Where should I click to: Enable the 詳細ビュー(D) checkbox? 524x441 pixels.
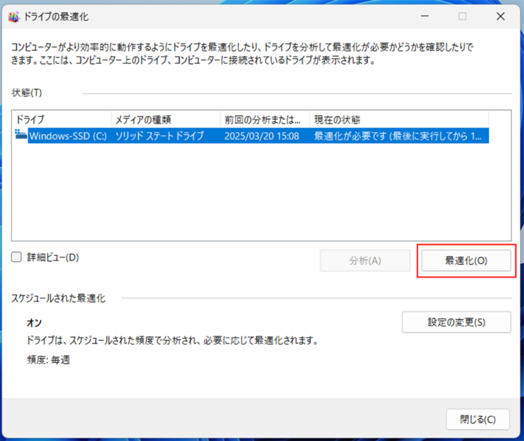coord(16,257)
